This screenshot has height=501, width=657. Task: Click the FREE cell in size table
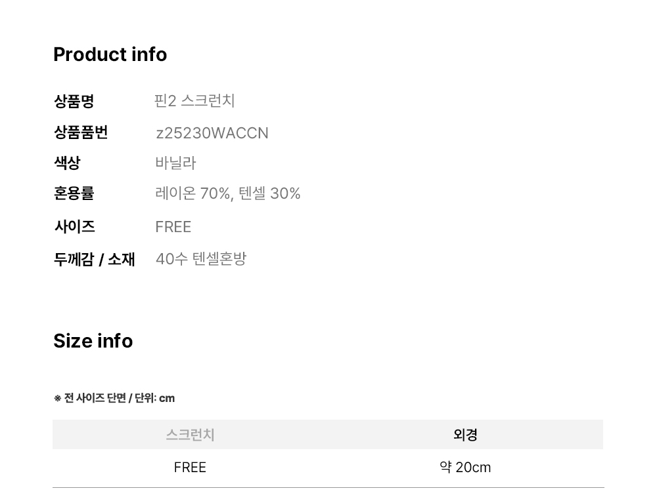[x=190, y=468]
